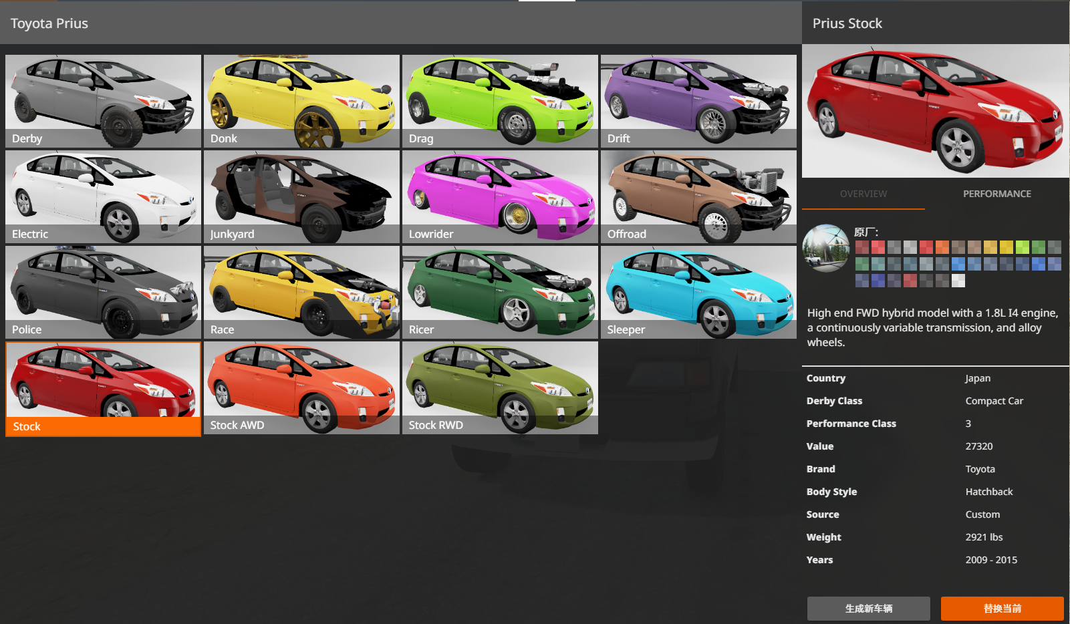Choose the yellow Donk Prius configuration
1070x624 pixels.
coord(301,101)
